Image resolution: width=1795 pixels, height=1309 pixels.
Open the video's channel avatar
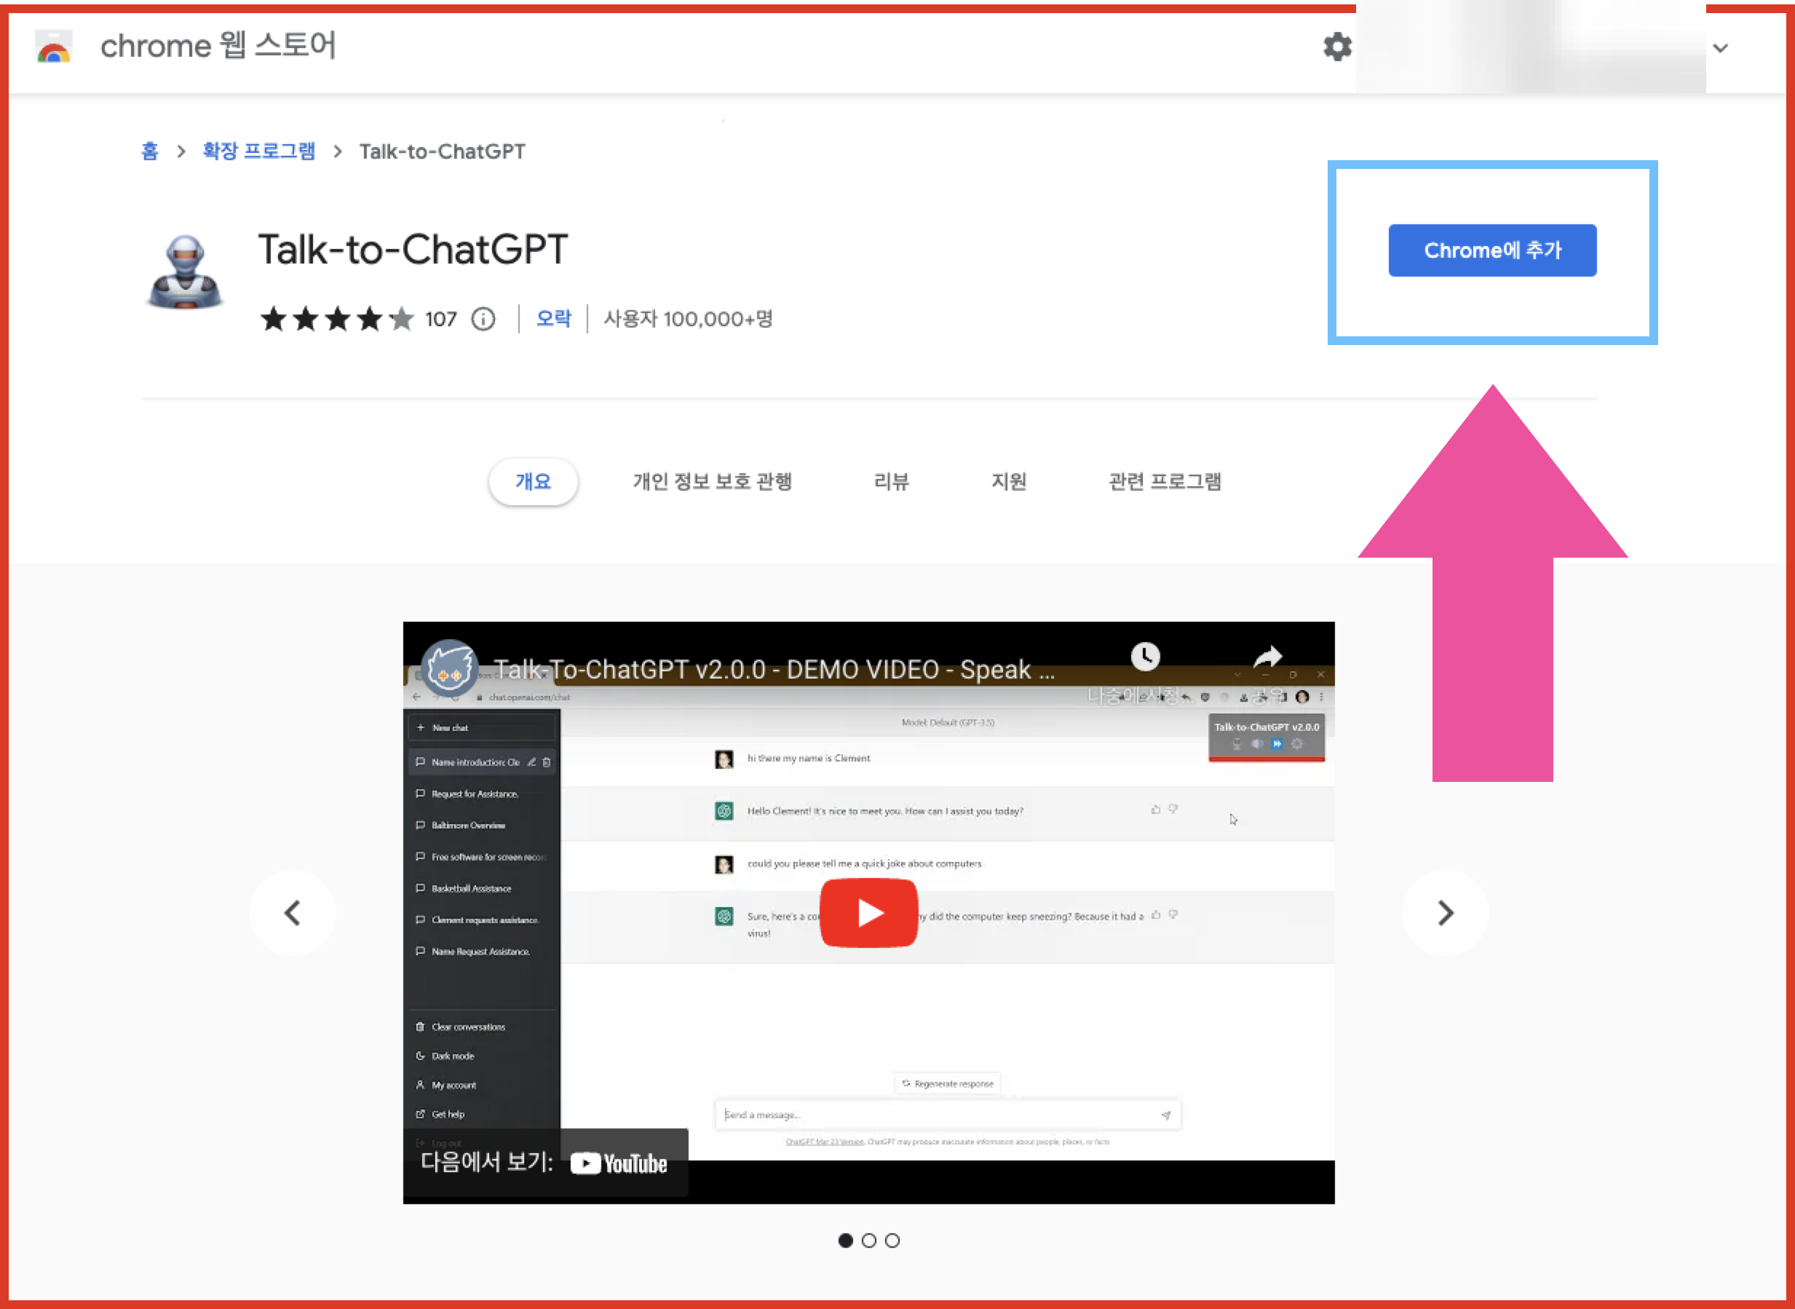[x=449, y=668]
